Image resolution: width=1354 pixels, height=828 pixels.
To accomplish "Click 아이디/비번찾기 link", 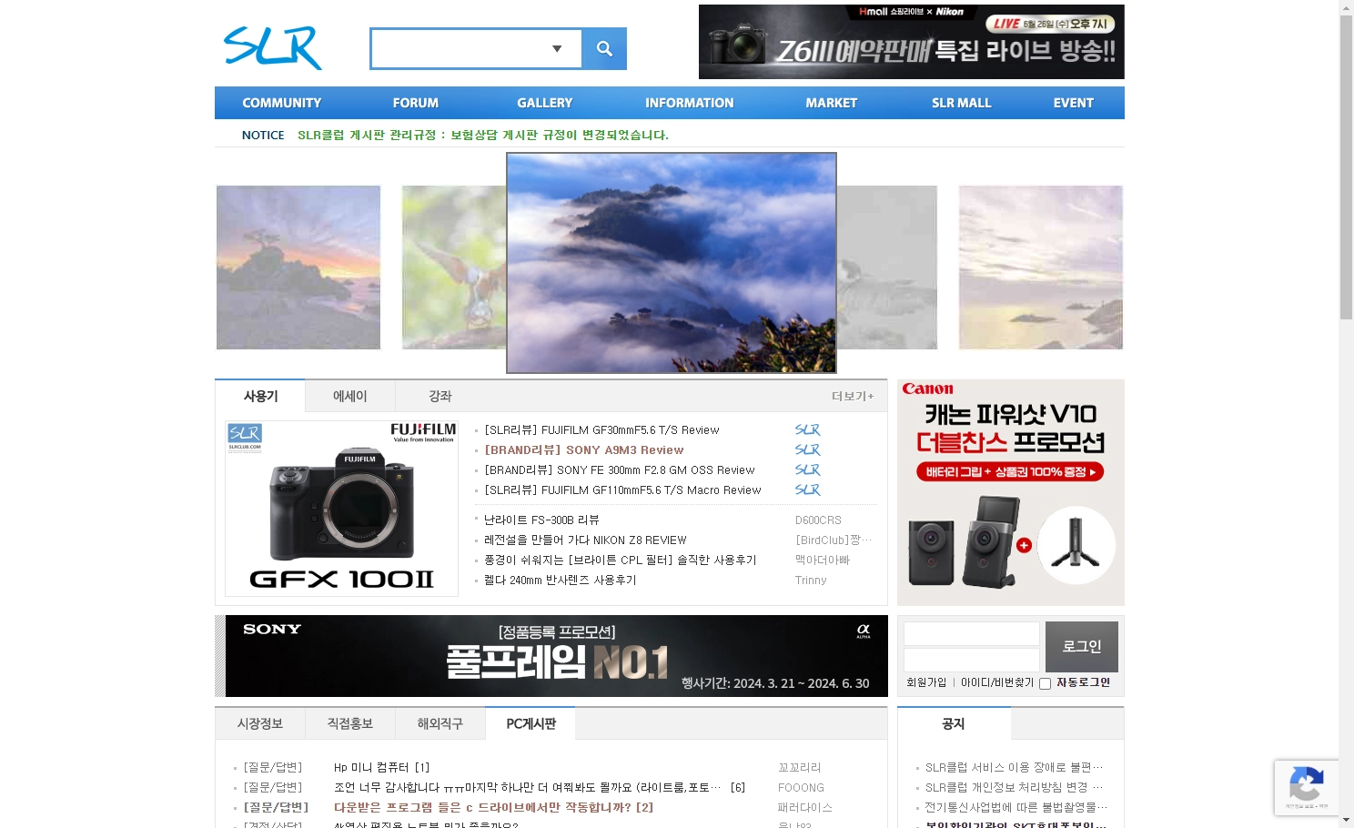I will pos(997,682).
